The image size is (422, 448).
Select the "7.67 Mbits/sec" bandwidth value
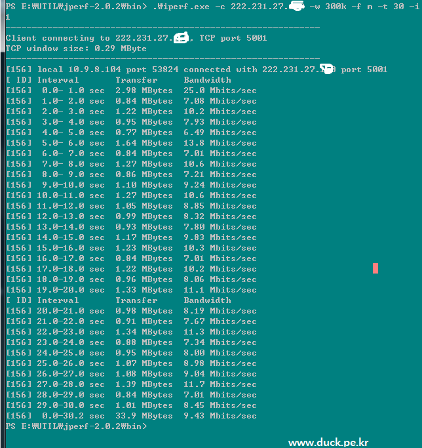click(x=220, y=321)
